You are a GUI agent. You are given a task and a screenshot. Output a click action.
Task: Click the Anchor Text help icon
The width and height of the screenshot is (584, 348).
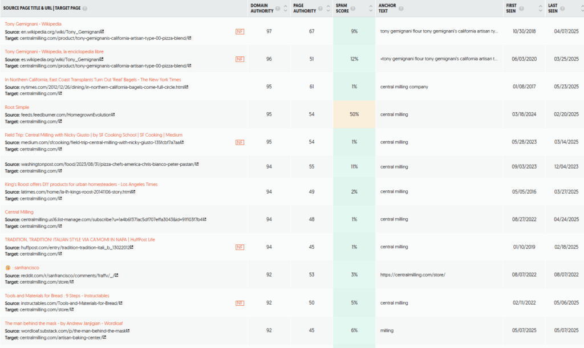(401, 9)
